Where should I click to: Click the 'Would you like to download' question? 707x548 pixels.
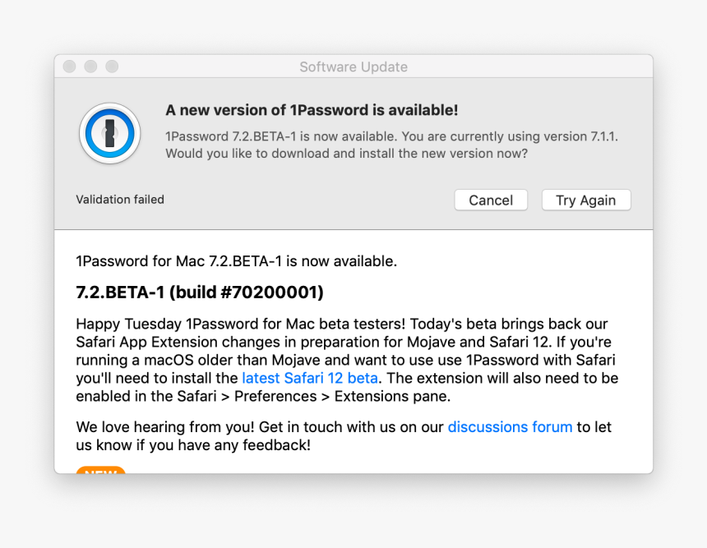[346, 153]
